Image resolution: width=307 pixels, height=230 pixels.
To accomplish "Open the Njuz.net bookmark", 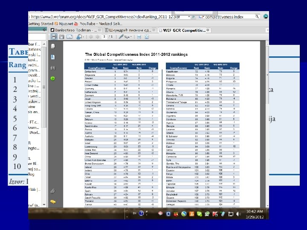I will [64, 24].
